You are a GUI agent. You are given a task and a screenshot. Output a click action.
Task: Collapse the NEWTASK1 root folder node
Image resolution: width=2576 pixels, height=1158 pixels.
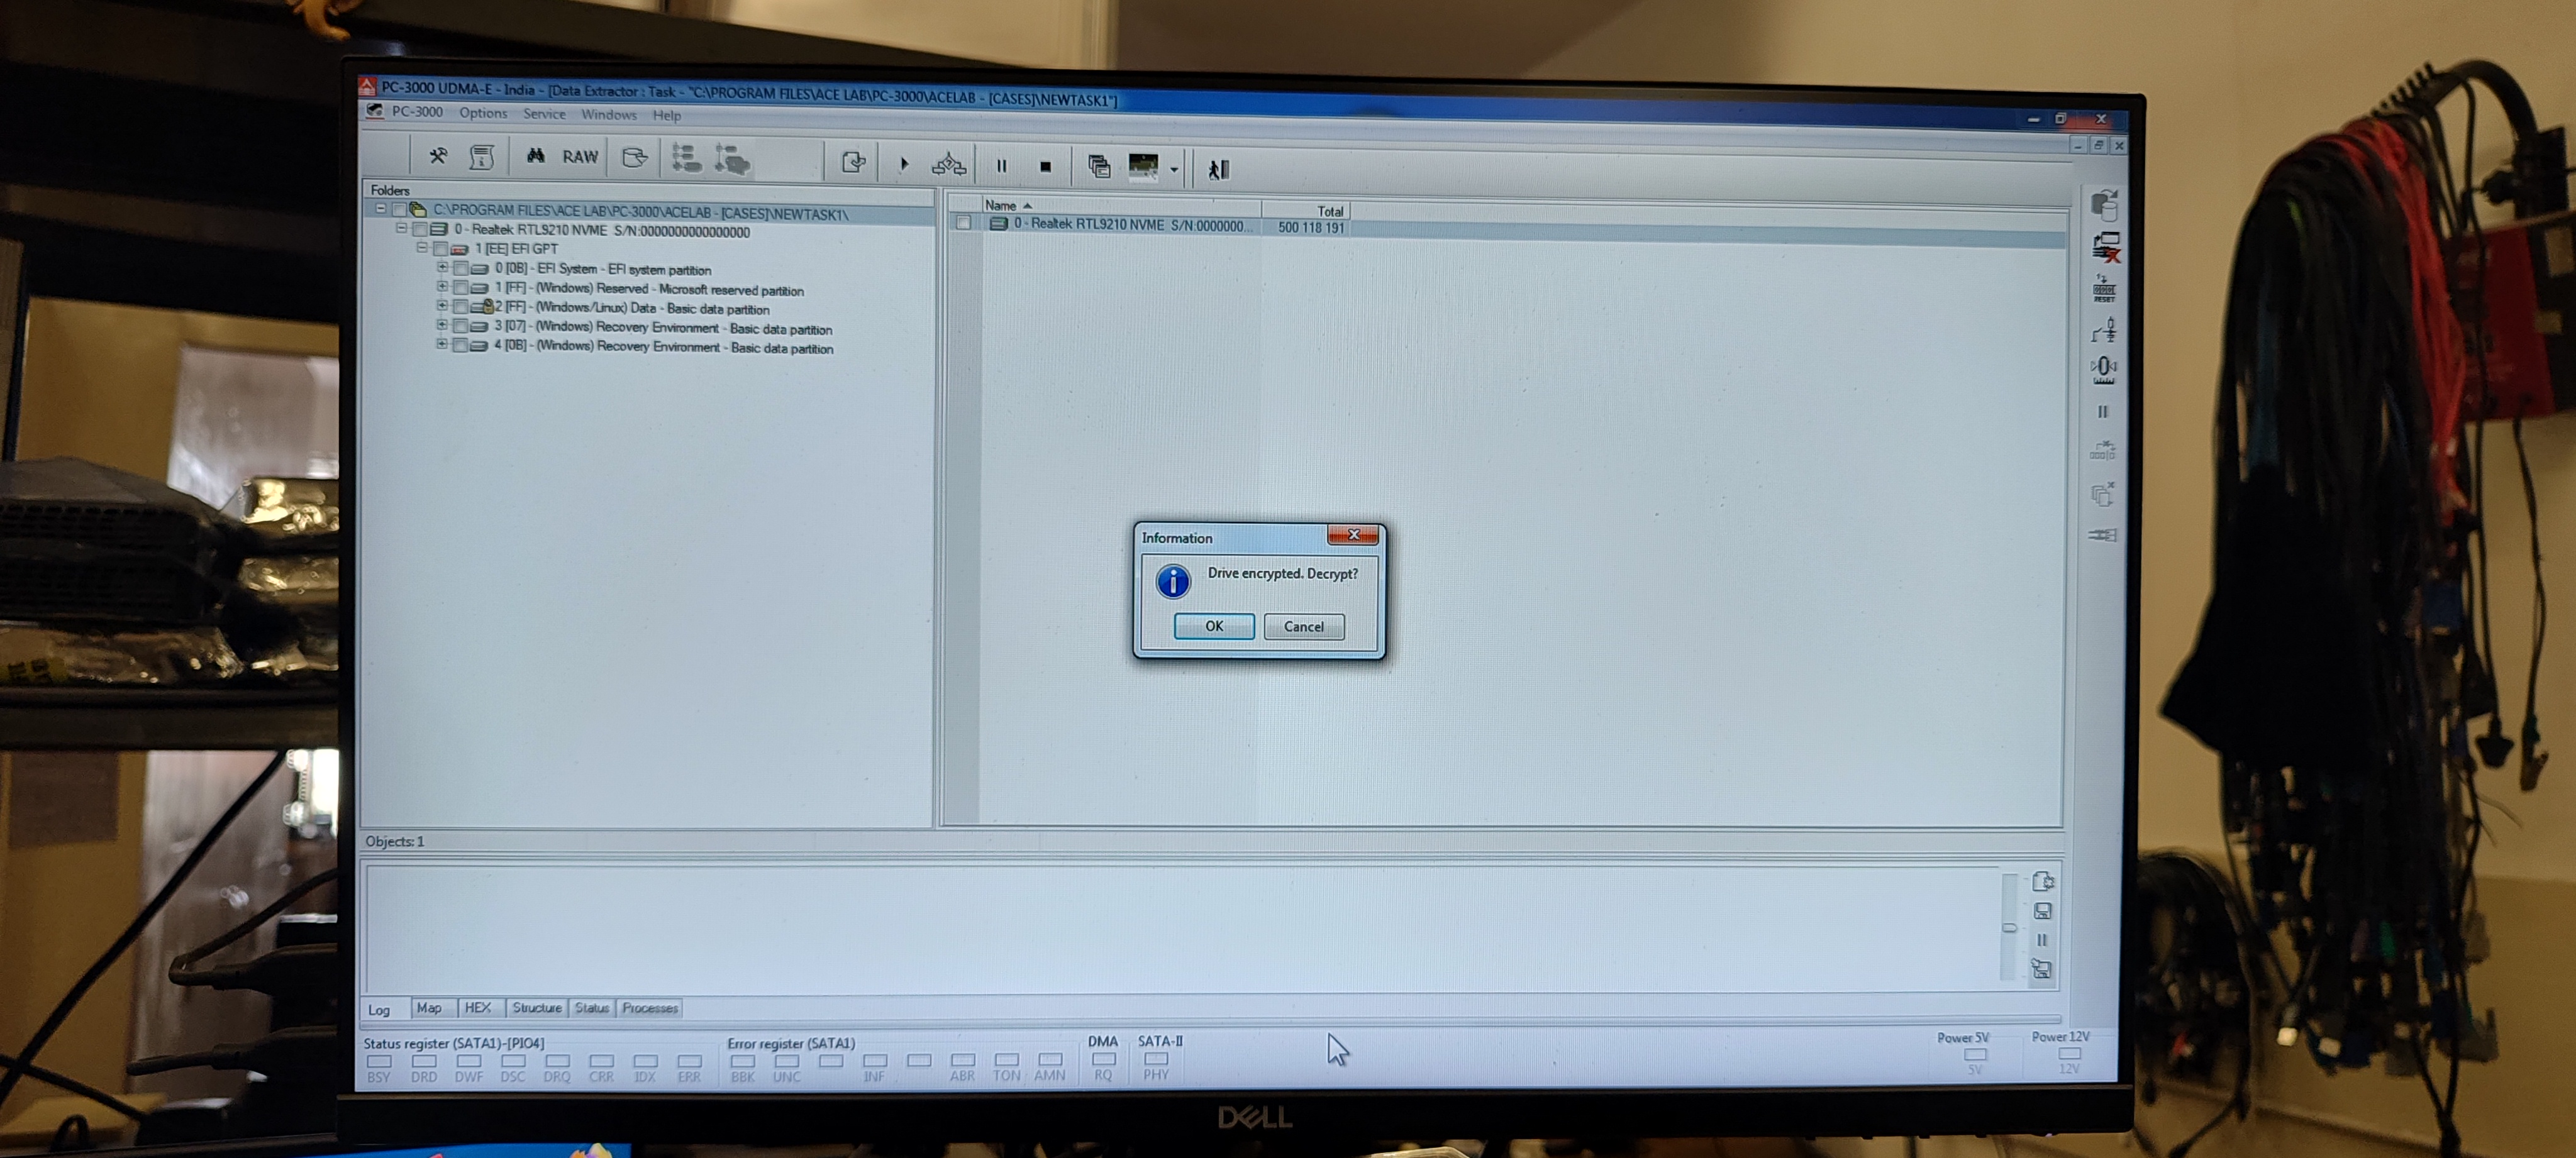[380, 209]
